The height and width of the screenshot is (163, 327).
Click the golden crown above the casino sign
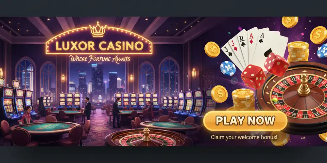click(98, 30)
